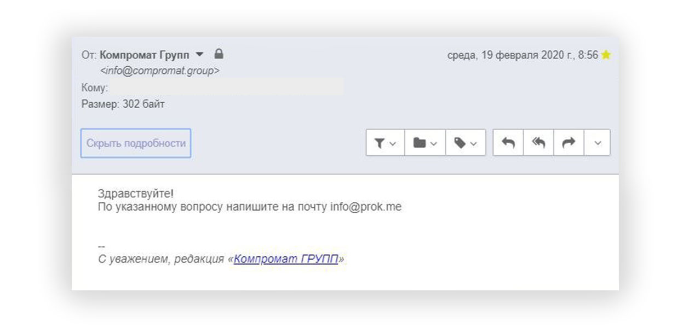
Task: Click the sender name Компромат Групп
Action: [x=145, y=55]
